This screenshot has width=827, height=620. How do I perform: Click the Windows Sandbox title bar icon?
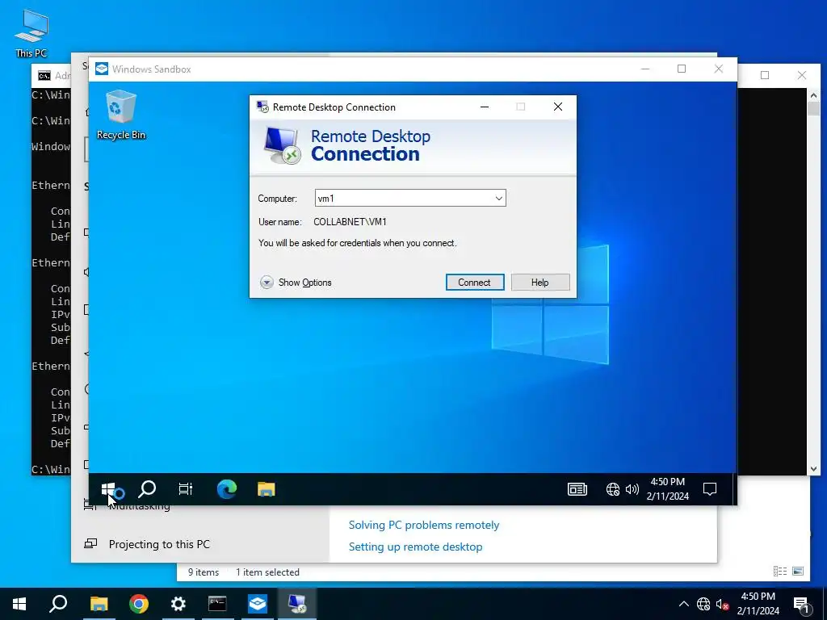[x=102, y=69]
